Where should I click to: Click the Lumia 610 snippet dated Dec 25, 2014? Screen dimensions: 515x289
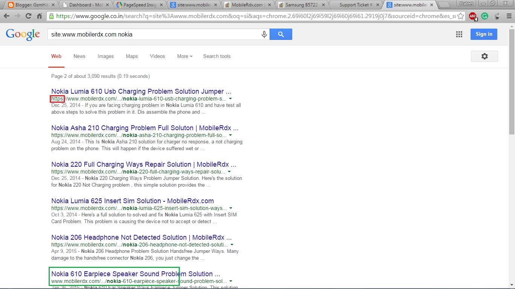tap(146, 109)
